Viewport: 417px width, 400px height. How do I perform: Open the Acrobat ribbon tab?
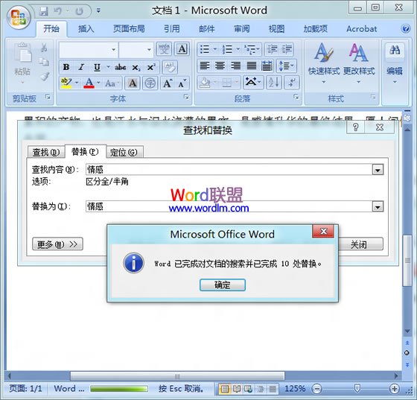point(361,29)
